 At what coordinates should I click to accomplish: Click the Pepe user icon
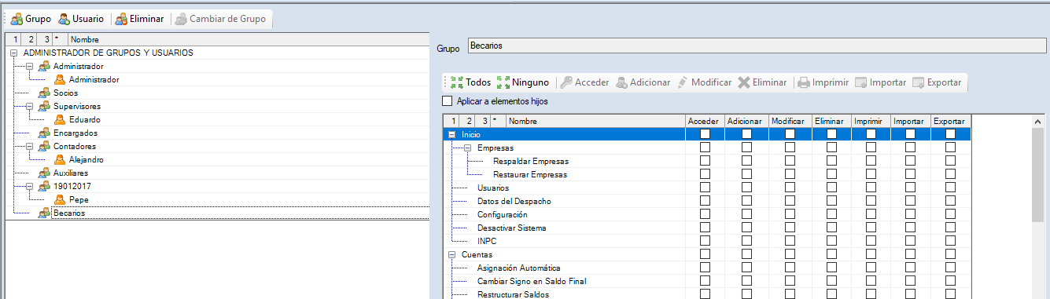(x=60, y=199)
